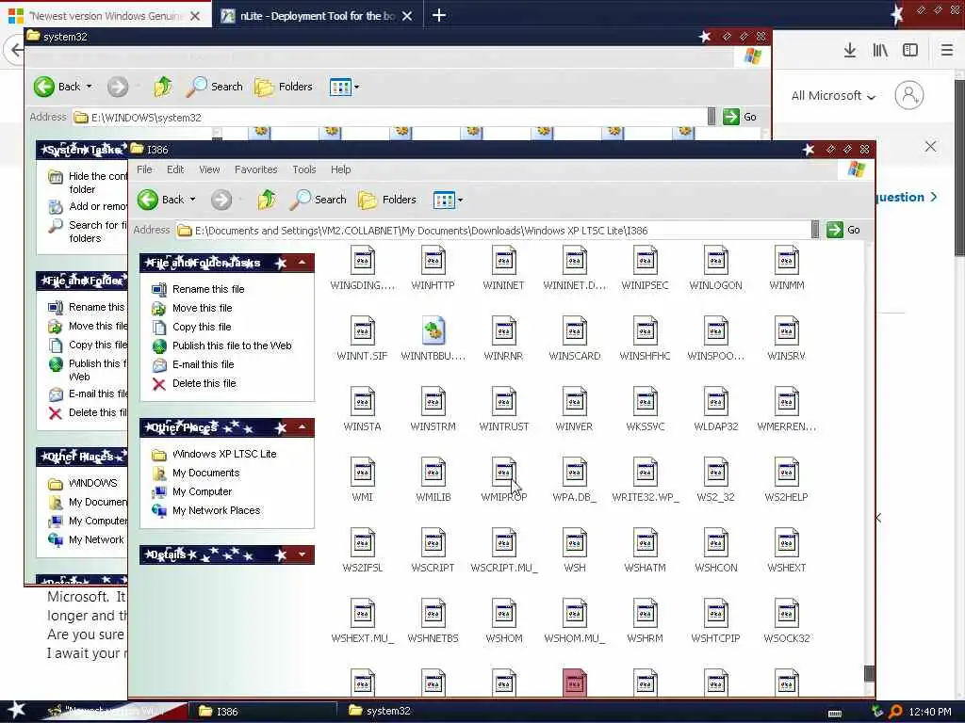Click the system32 address field E:\WINDOWS\system32
The image size is (965, 723).
pos(390,118)
